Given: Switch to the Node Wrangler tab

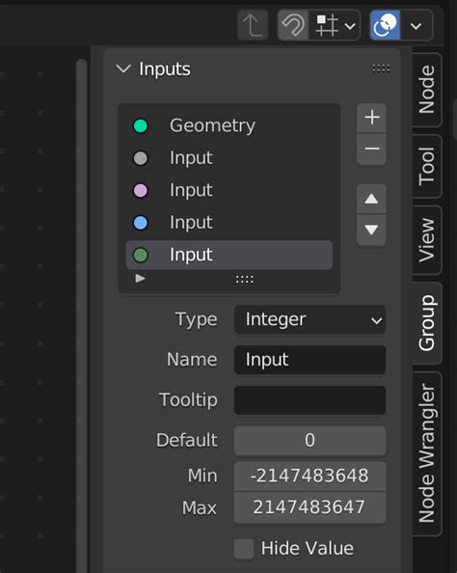Looking at the screenshot, I should coord(427,453).
